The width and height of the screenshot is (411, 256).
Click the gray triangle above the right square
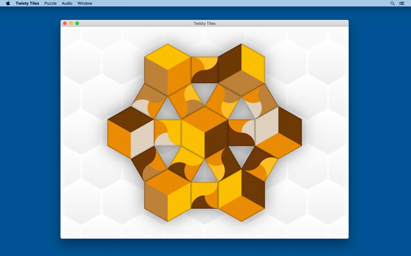[241, 111]
